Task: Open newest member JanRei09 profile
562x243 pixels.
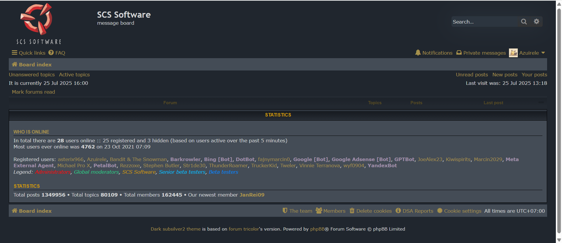Action: click(x=252, y=195)
